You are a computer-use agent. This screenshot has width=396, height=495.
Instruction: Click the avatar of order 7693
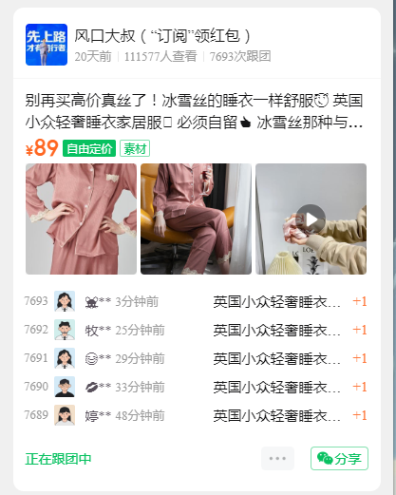65,301
